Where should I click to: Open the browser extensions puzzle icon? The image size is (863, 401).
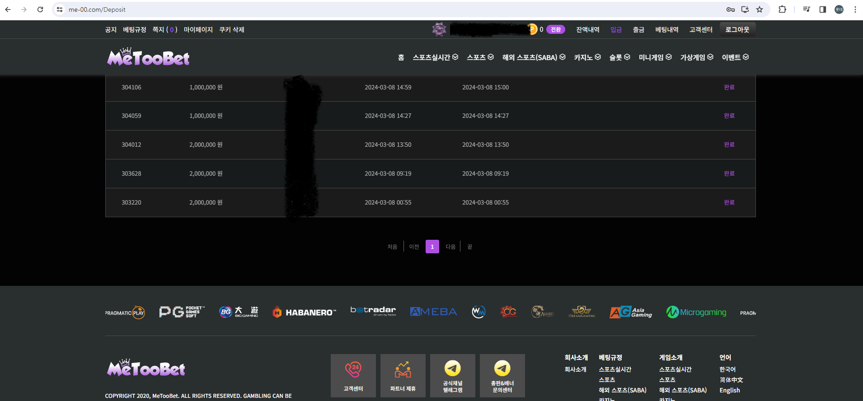point(782,9)
